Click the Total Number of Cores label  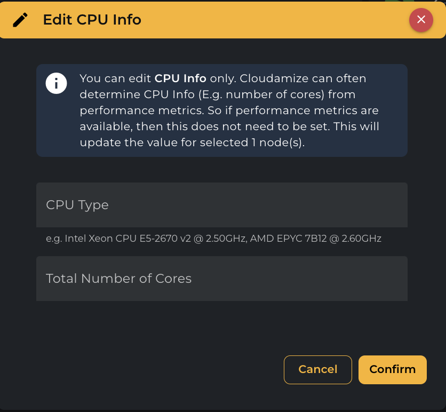pyautogui.click(x=118, y=279)
